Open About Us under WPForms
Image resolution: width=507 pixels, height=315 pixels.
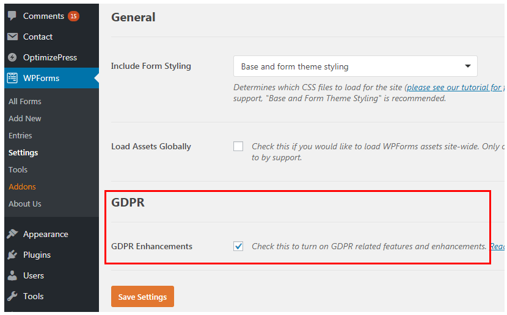[25, 204]
